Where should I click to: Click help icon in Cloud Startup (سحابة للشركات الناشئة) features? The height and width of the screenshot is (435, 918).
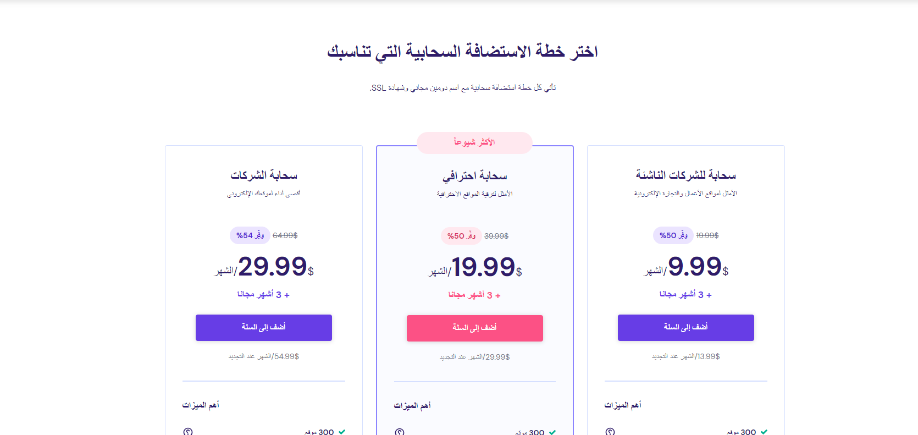pyautogui.click(x=610, y=432)
